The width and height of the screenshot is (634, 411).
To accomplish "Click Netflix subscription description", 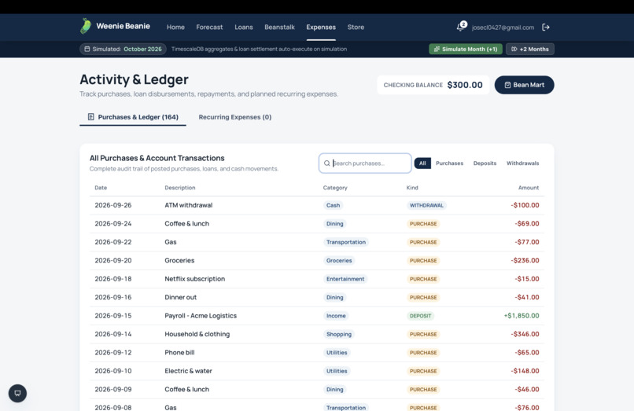I will tap(194, 279).
